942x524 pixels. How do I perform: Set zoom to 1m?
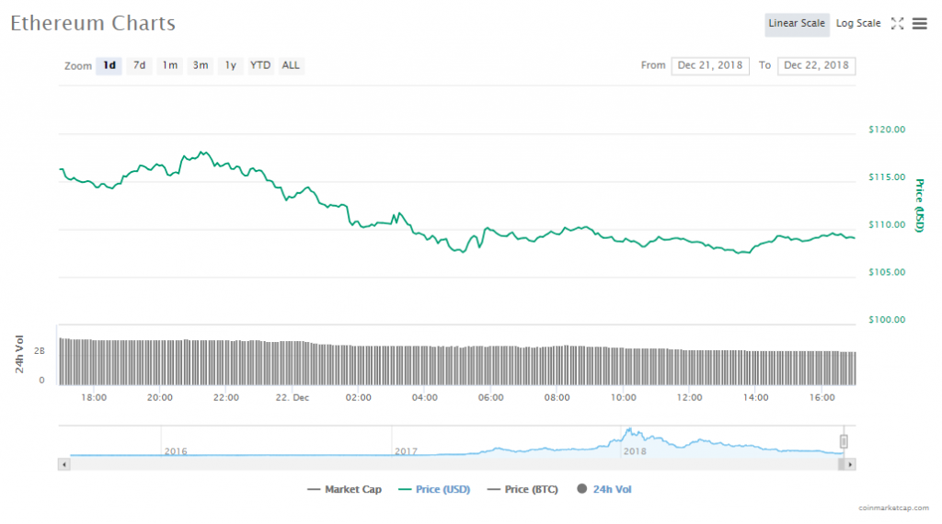pyautogui.click(x=170, y=66)
